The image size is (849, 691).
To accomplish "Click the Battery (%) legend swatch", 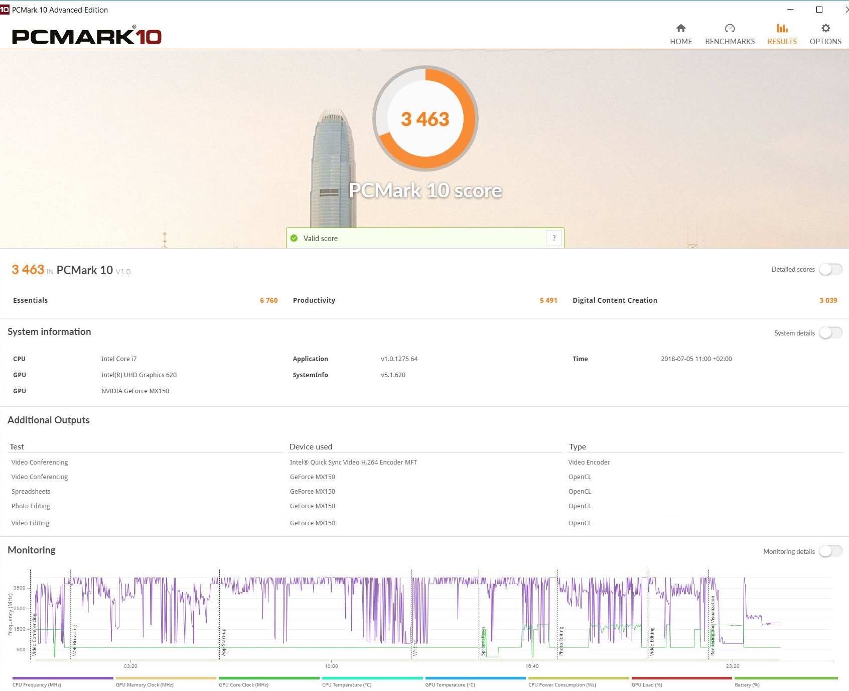I will click(786, 678).
